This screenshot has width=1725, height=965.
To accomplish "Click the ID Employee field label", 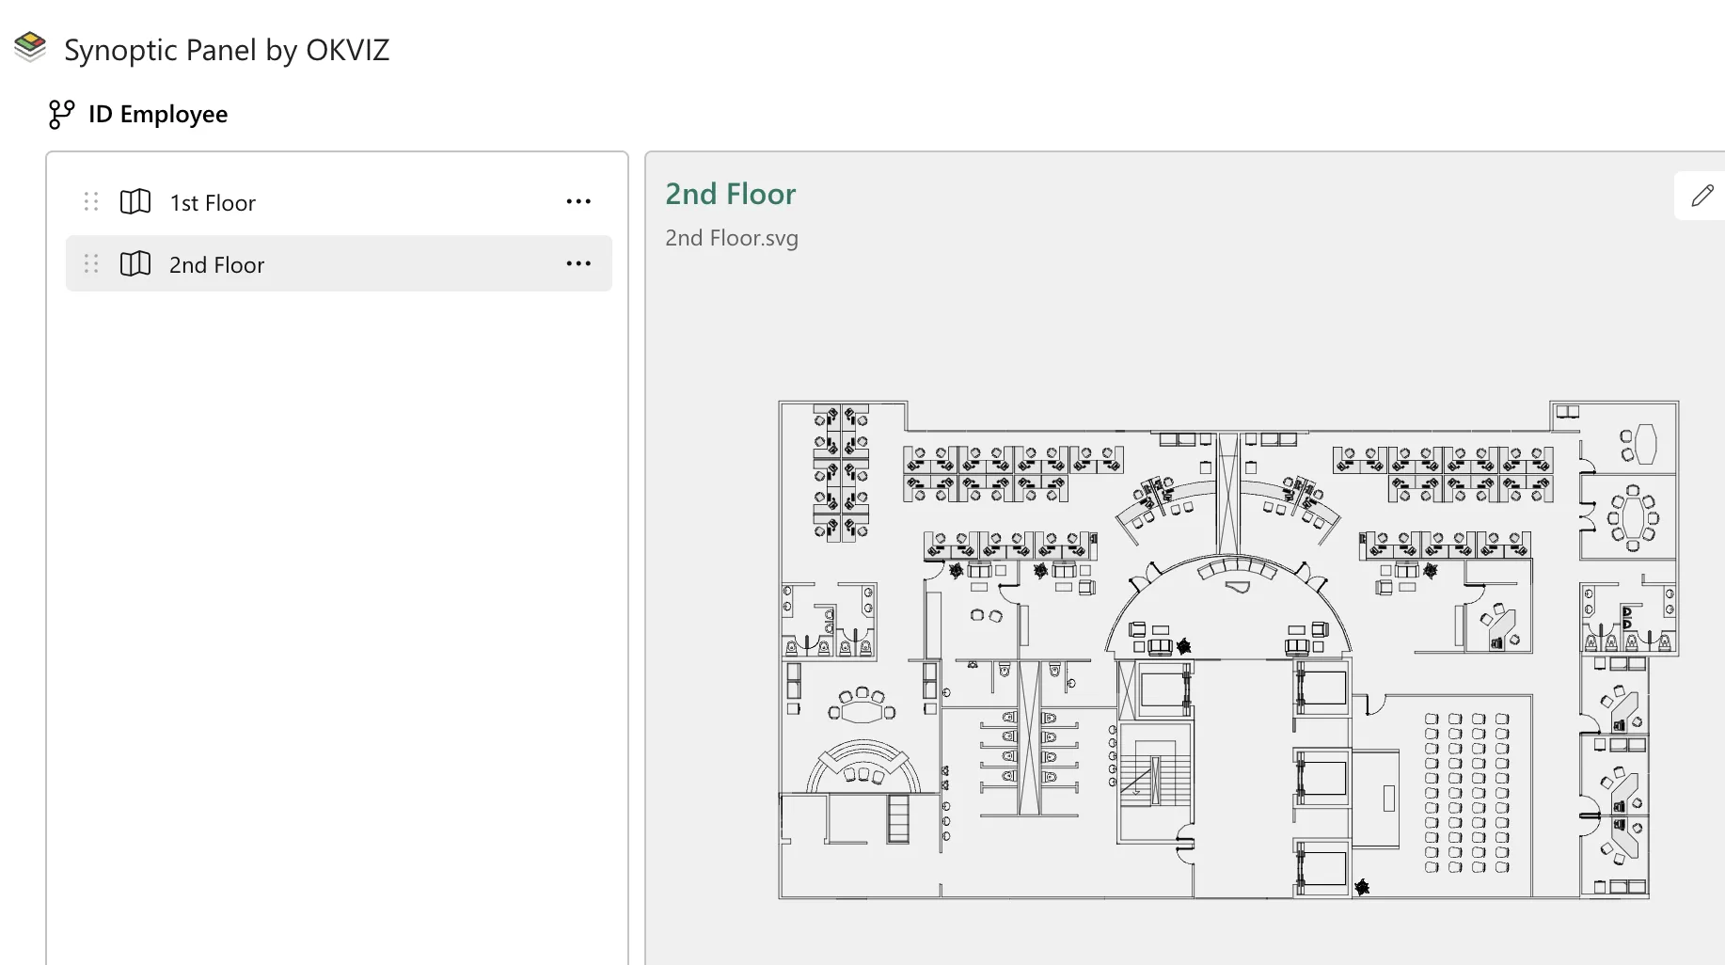I will (x=158, y=114).
